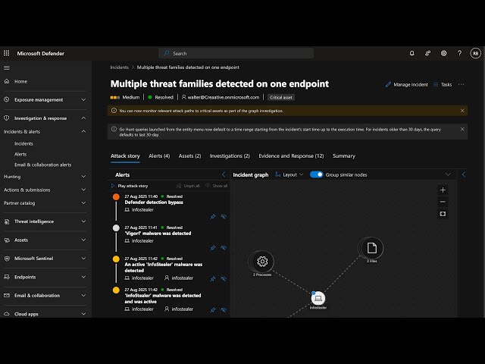Pin the 'InfoStealer' detected and was active alert
The height and width of the screenshot is (364, 485).
(213, 310)
